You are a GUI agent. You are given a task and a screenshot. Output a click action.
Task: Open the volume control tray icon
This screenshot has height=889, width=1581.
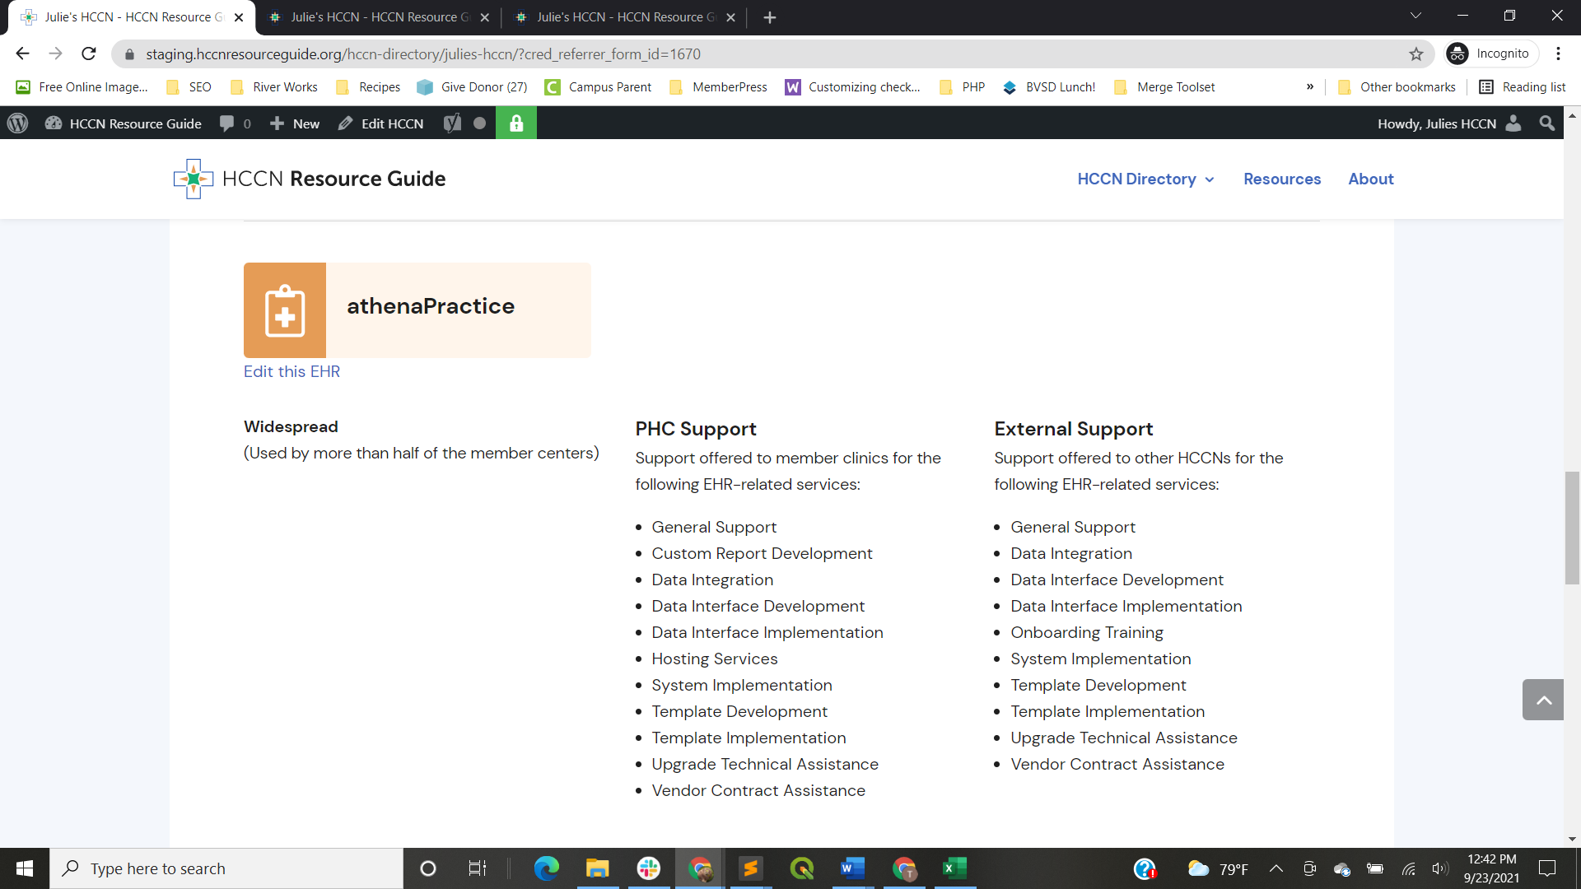[x=1439, y=868]
